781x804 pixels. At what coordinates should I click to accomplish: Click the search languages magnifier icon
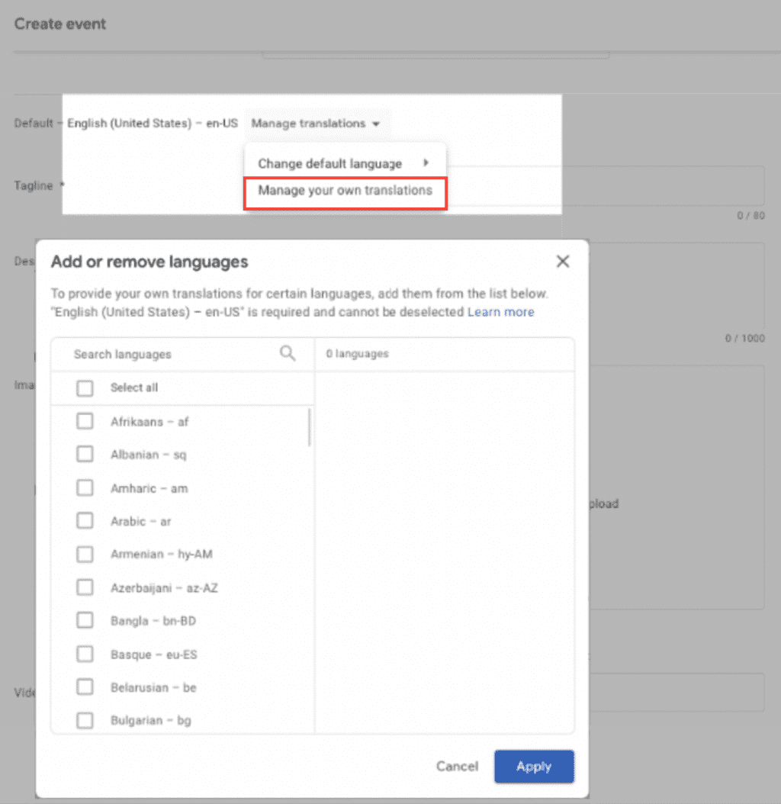[287, 353]
